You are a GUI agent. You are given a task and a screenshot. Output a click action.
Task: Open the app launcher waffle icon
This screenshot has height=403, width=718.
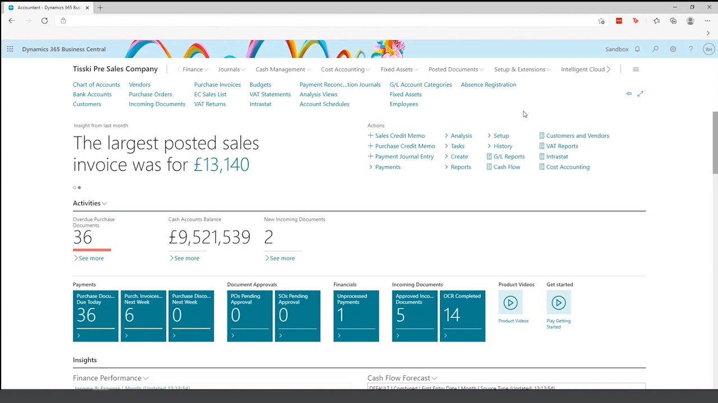pyautogui.click(x=10, y=49)
